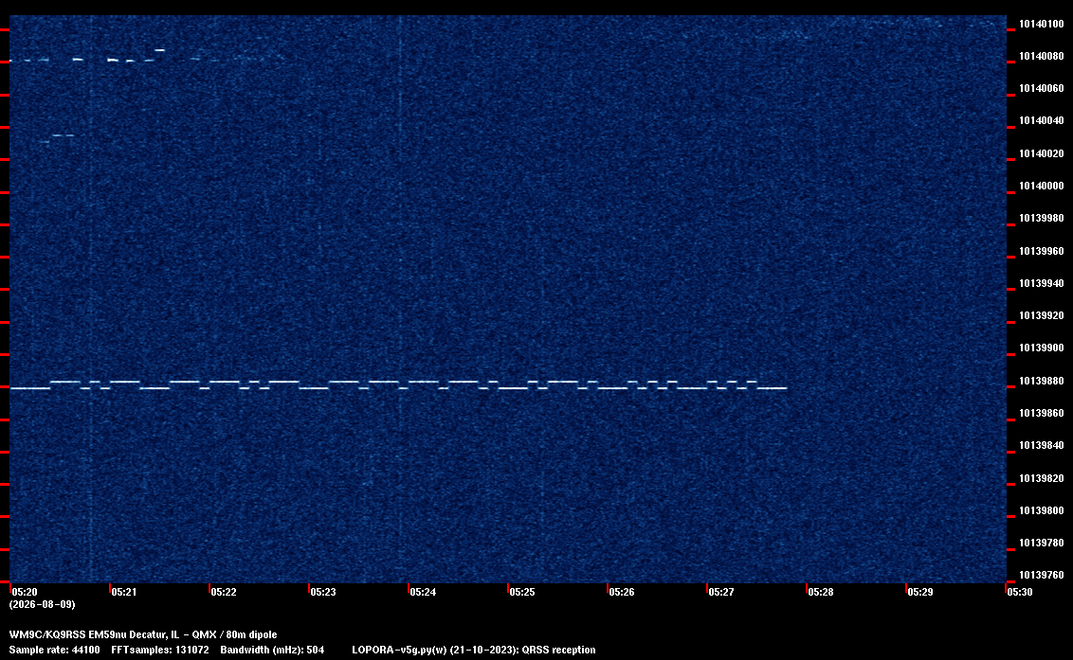
Task: Click the 05:20 time axis label
Action: pyautogui.click(x=25, y=592)
